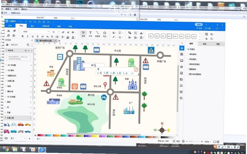This screenshot has width=247, height=154.
Task: Switch to the 页面布局 ribbon tab
Action: pos(46,26)
